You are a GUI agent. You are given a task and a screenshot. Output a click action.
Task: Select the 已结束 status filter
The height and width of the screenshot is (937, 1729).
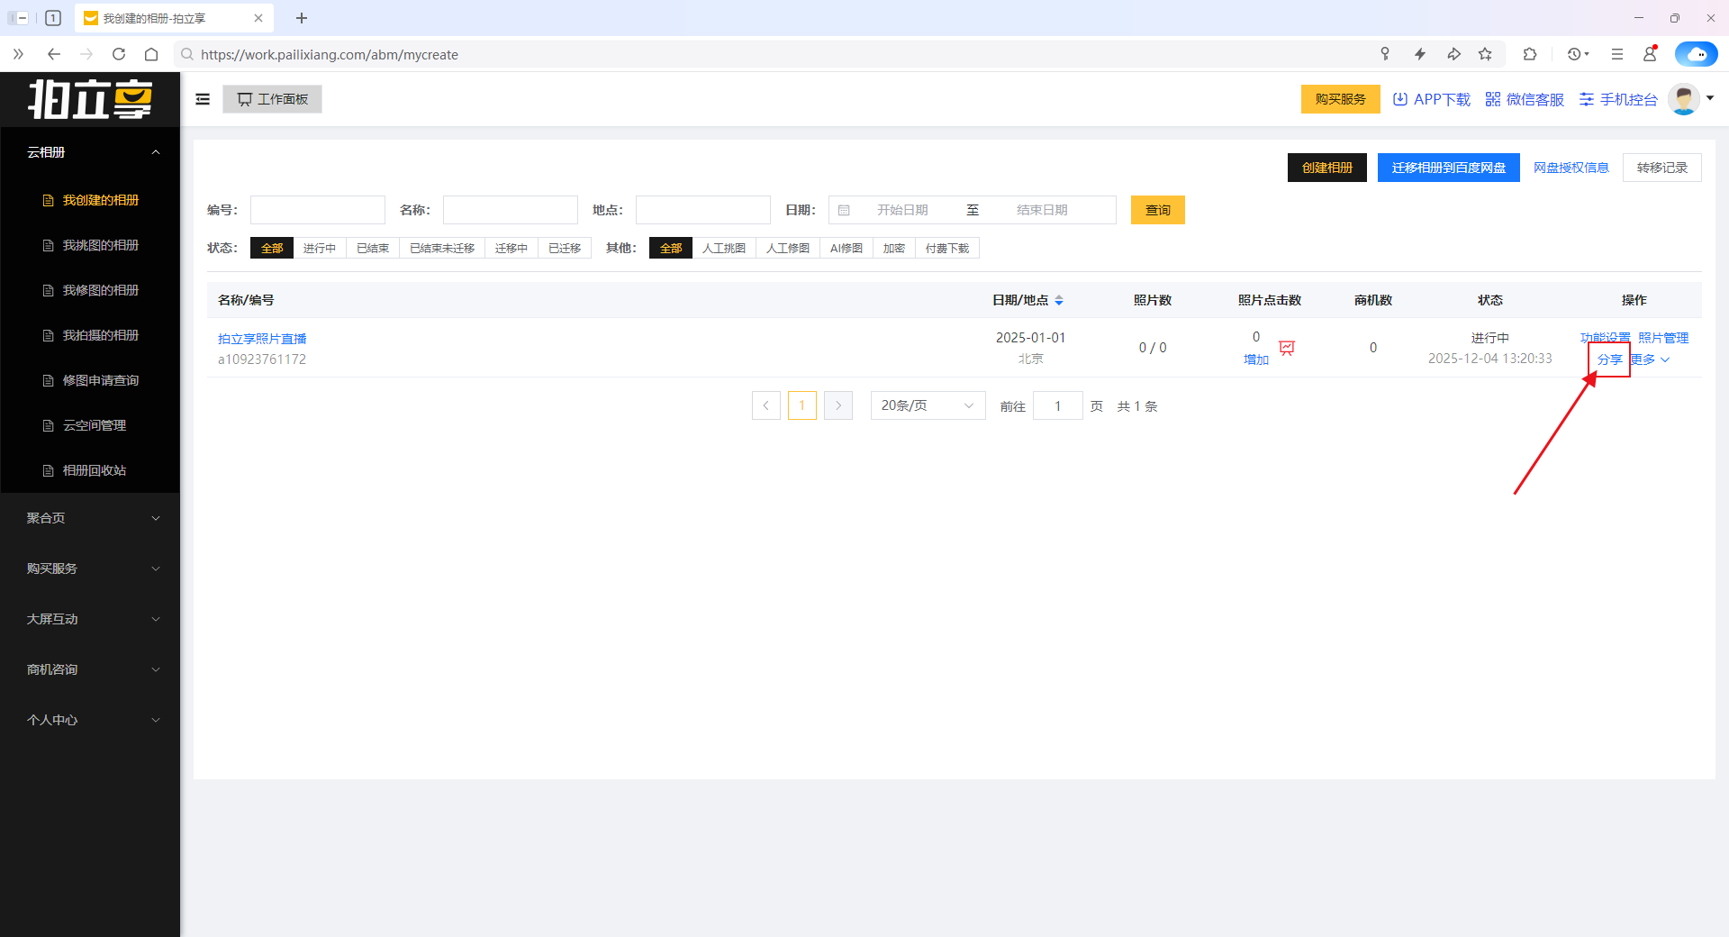[x=373, y=249]
